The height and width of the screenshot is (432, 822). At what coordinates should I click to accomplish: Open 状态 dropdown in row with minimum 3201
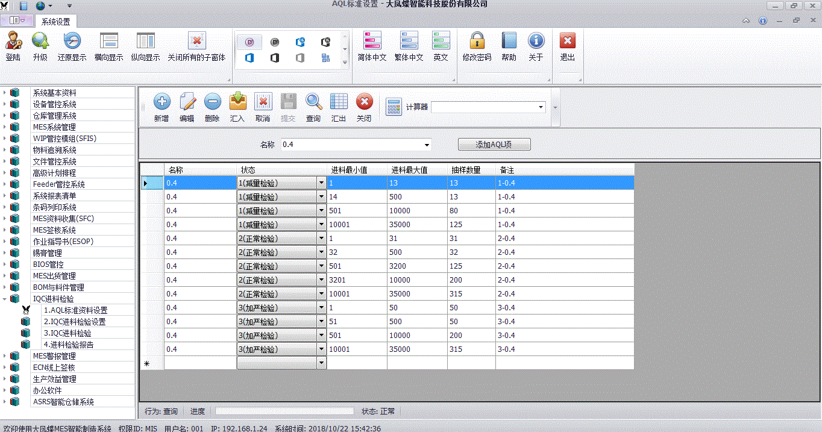tap(321, 280)
